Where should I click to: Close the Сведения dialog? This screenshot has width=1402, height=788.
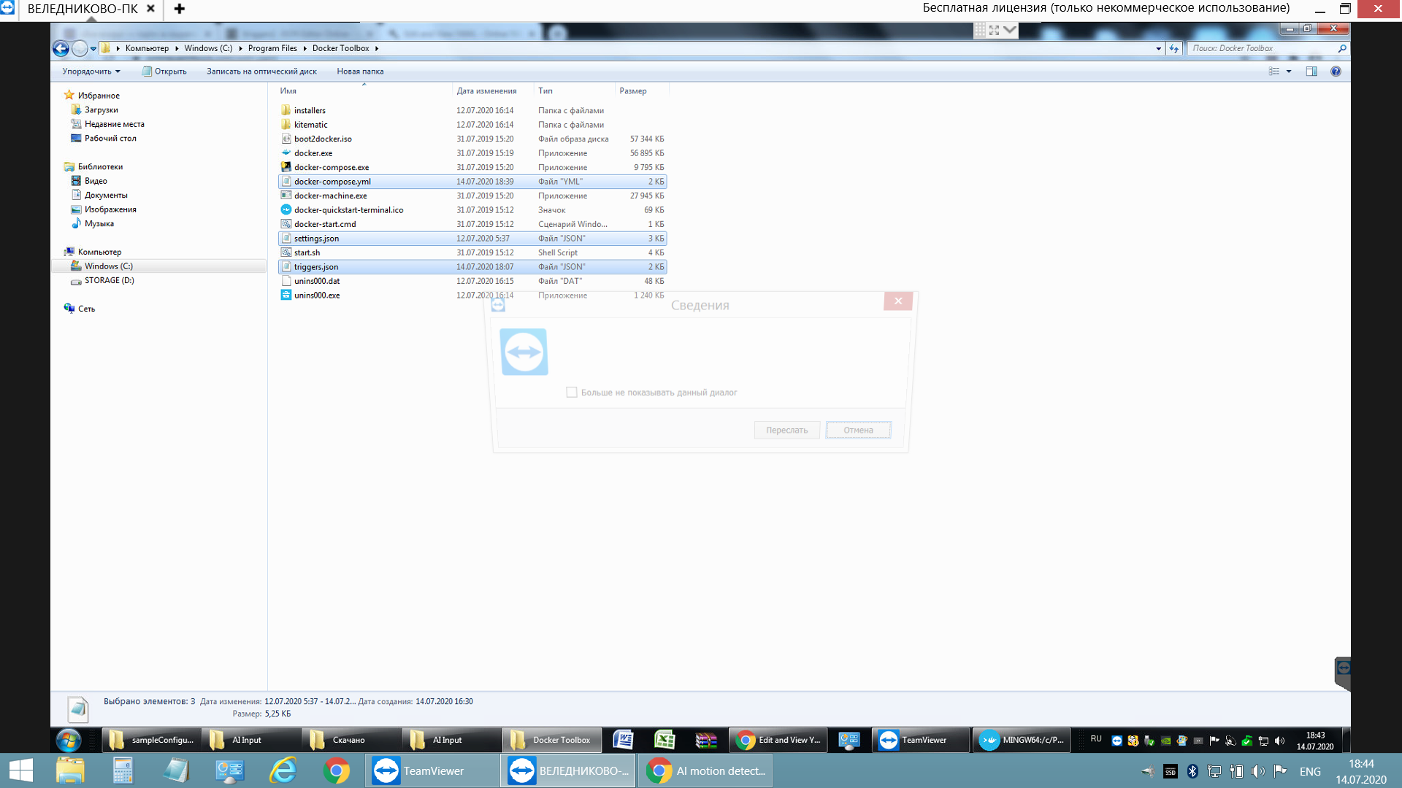[898, 301]
